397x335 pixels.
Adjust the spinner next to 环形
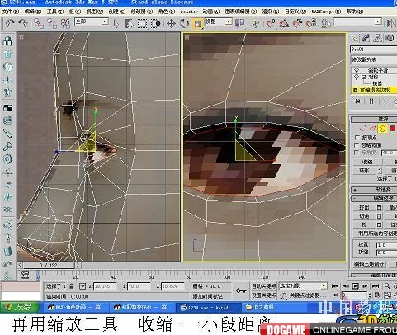pos(380,171)
